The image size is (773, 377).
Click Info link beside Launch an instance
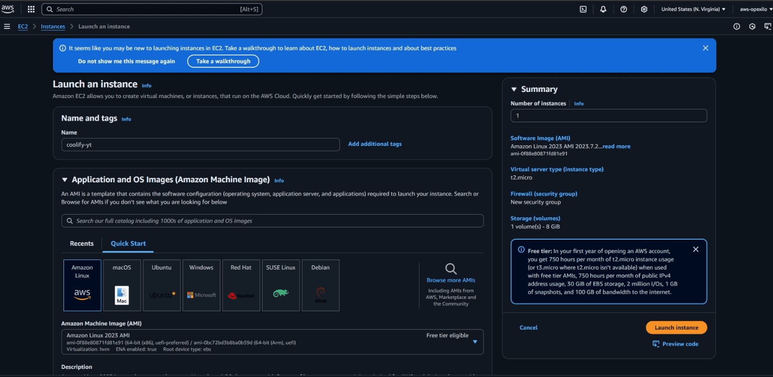click(x=146, y=86)
